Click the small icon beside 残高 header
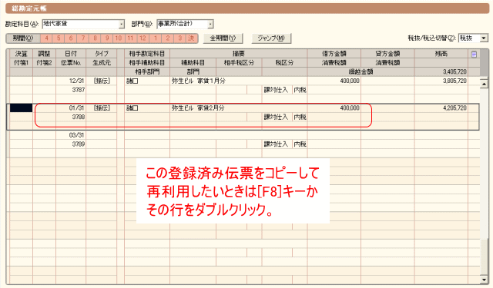The height and width of the screenshot is (288, 493). pyautogui.click(x=474, y=55)
